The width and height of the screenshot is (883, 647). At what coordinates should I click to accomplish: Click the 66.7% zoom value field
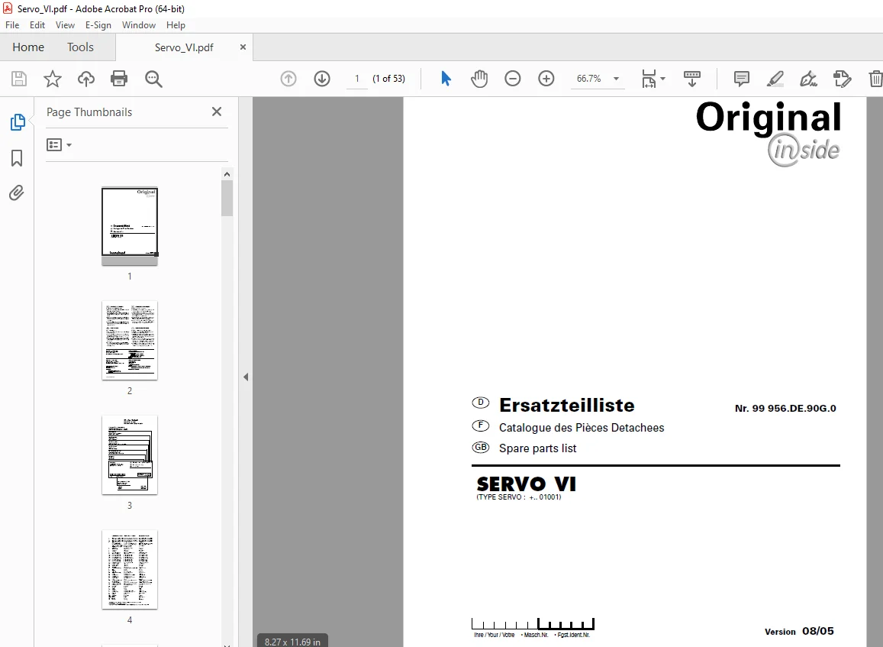pos(588,79)
